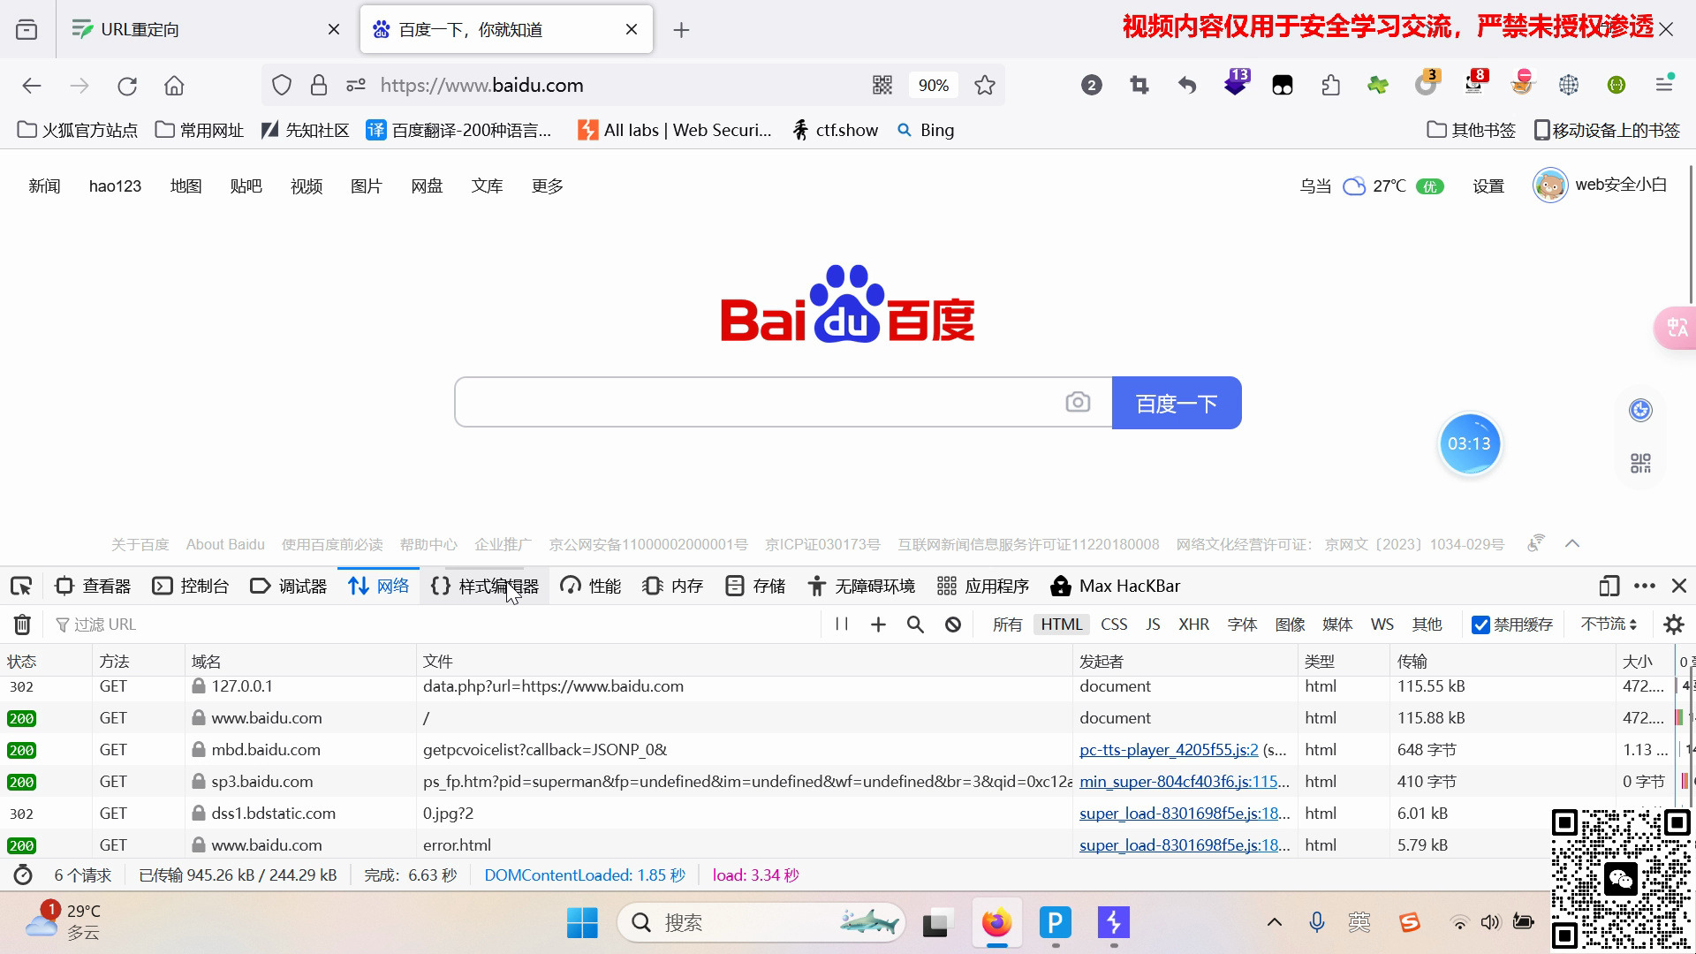This screenshot has height=954, width=1696.
Task: Click the microphone icon in system tray
Action: (1317, 923)
